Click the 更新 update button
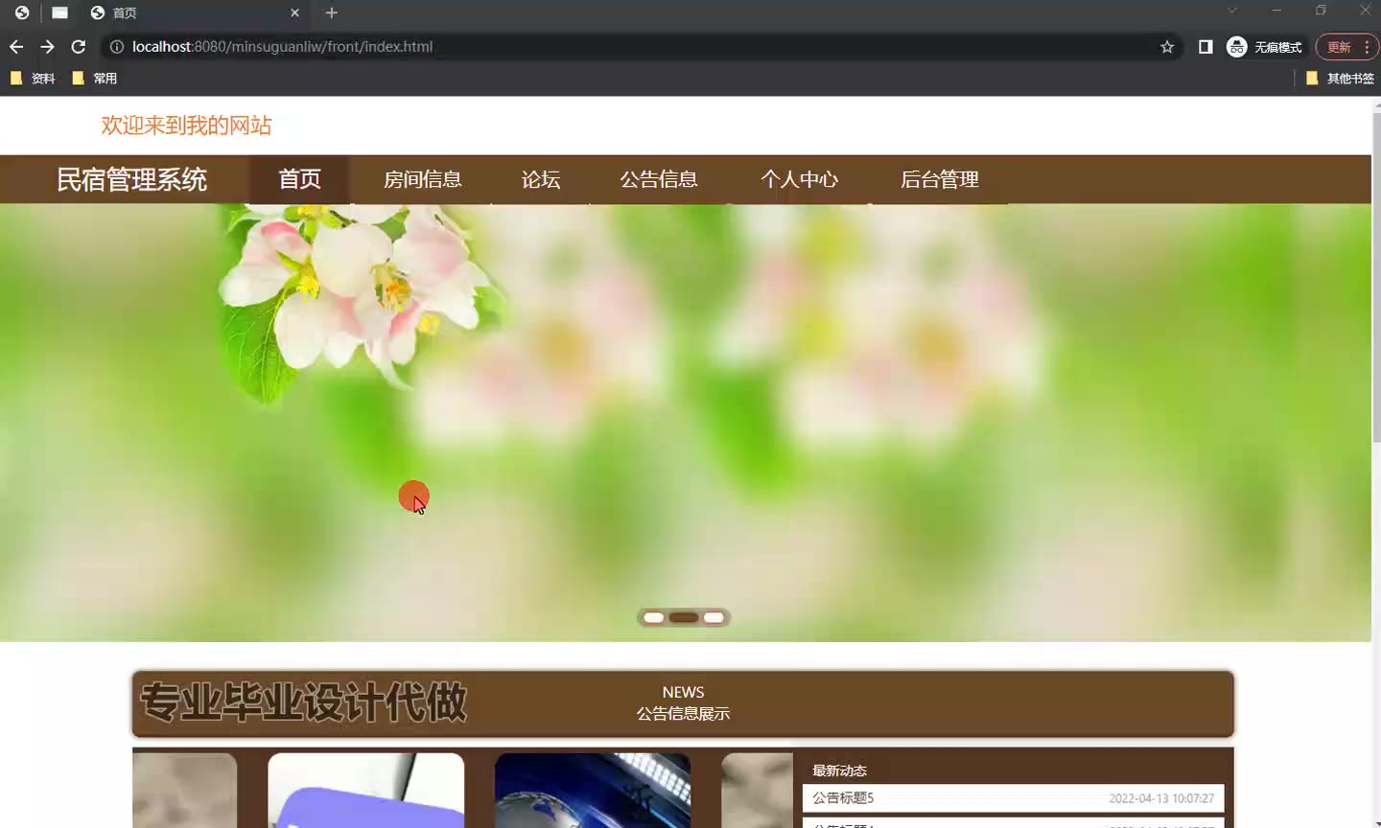Screen dimensions: 1381x828 (1339, 47)
